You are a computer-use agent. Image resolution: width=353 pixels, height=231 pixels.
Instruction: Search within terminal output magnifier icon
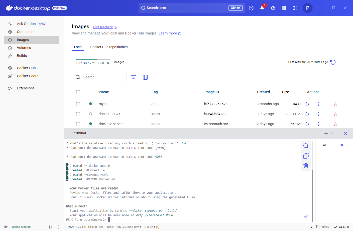pyautogui.click(x=306, y=146)
